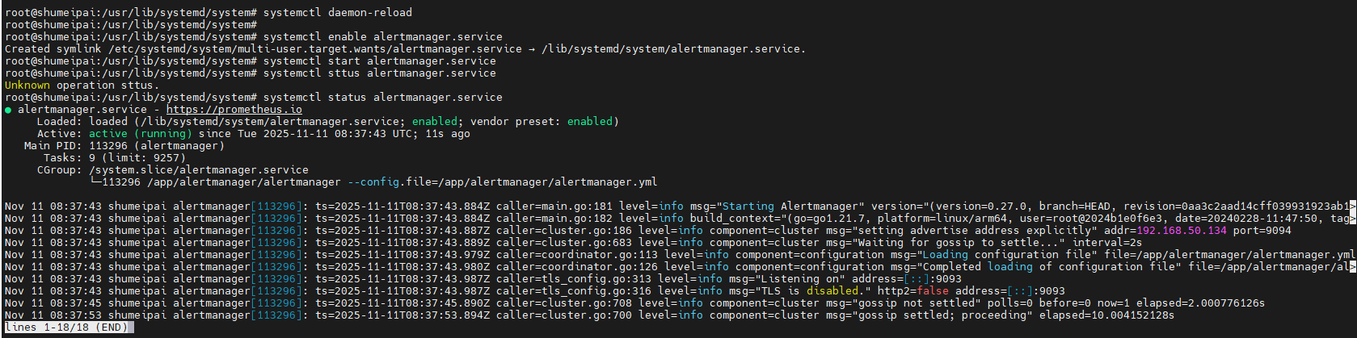Click the 'CGroup:' label
The height and width of the screenshot is (338, 1357).
point(60,170)
